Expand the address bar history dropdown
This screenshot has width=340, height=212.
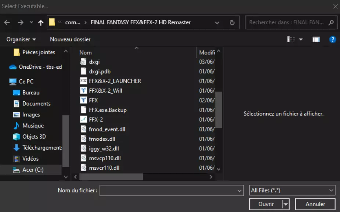pyautogui.click(x=217, y=22)
